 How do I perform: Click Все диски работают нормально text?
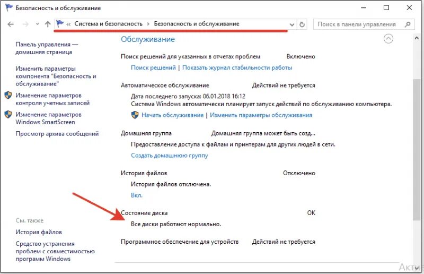click(x=176, y=224)
